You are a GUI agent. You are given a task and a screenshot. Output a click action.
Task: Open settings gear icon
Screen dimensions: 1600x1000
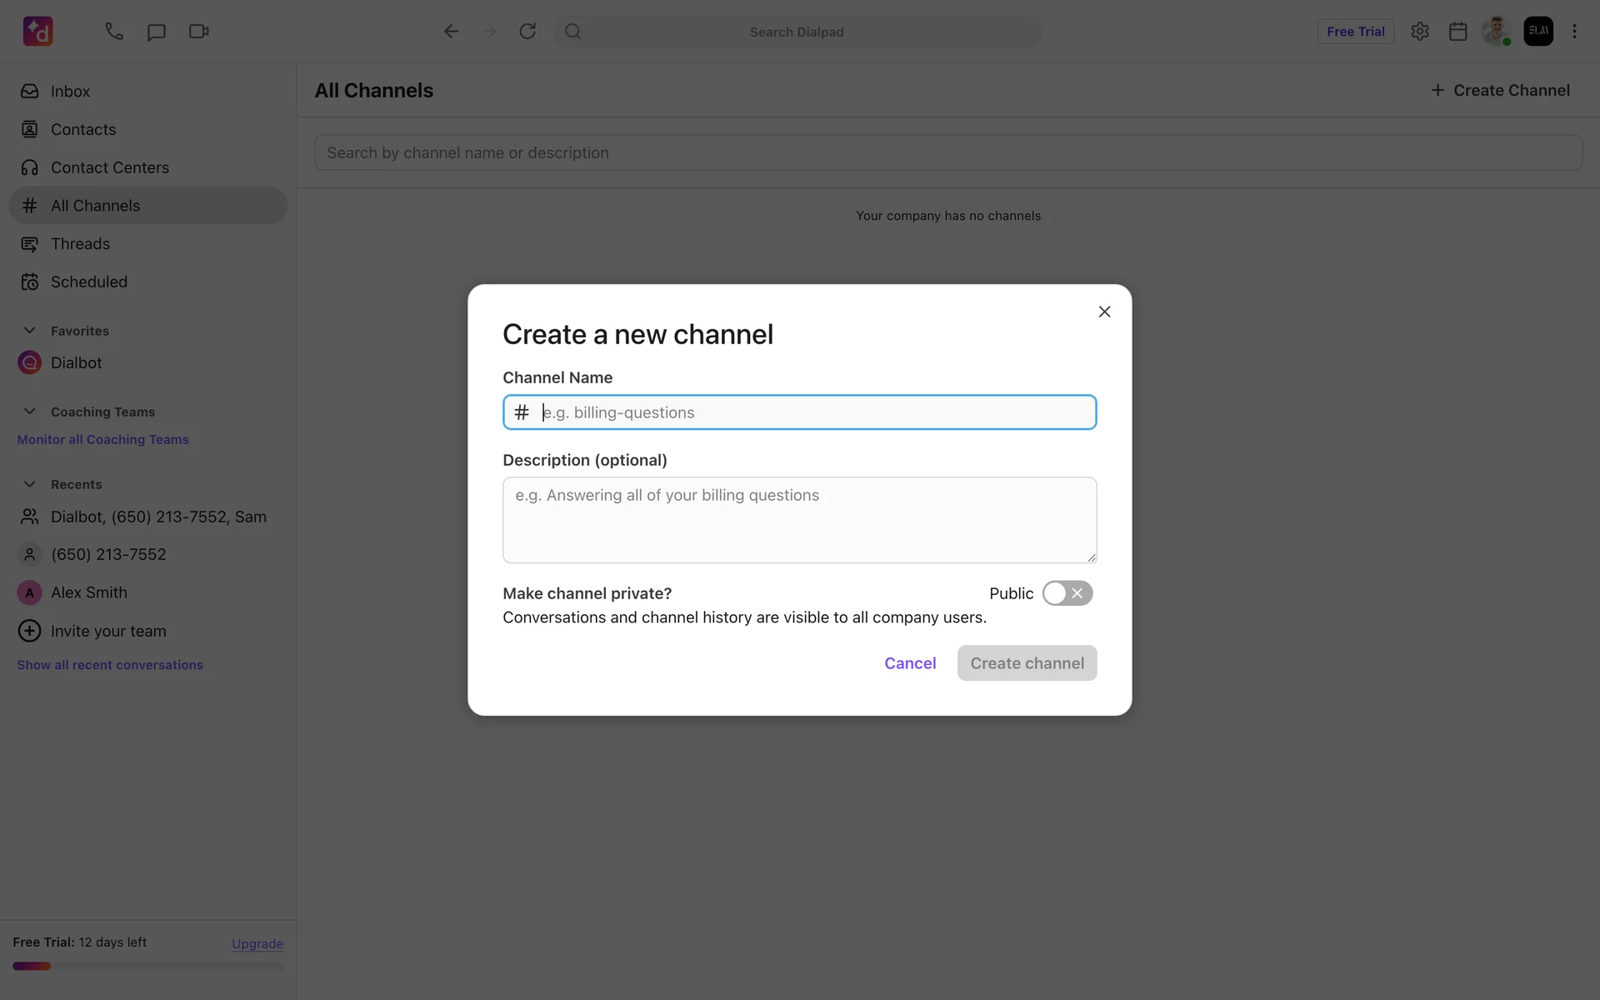1420,32
